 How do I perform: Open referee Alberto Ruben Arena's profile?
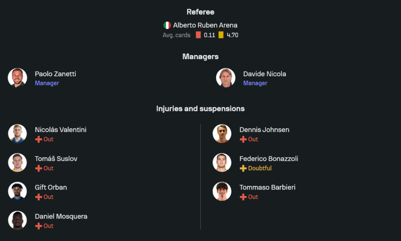coord(205,25)
